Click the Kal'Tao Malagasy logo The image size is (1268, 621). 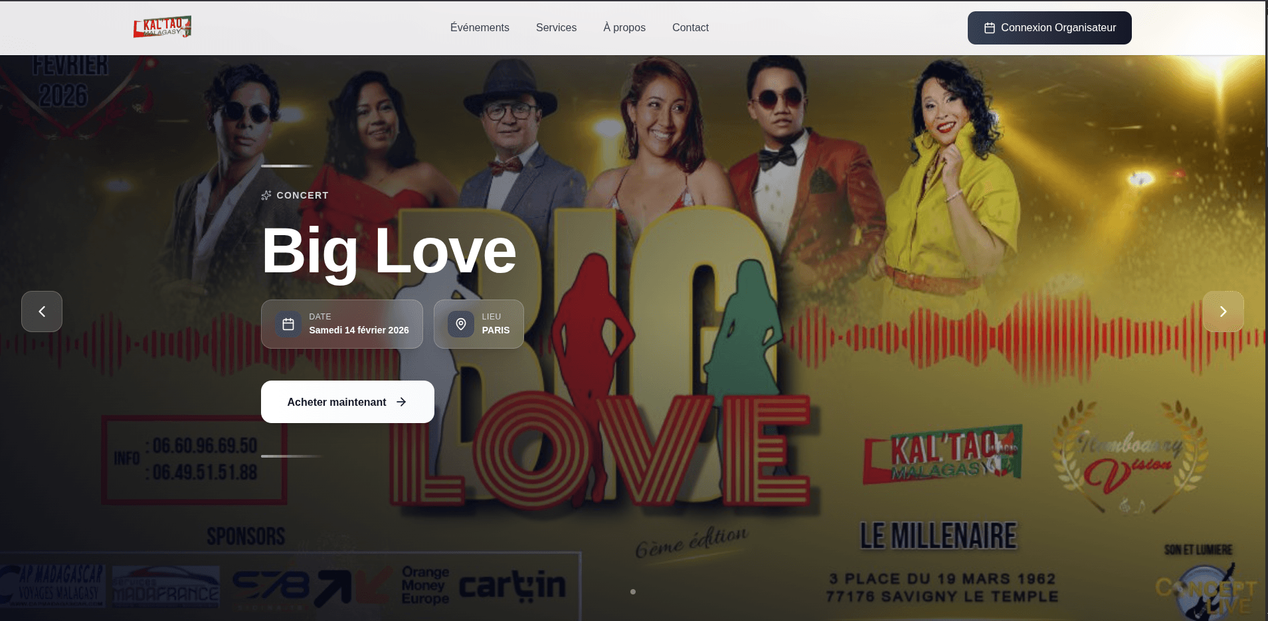pos(162,27)
